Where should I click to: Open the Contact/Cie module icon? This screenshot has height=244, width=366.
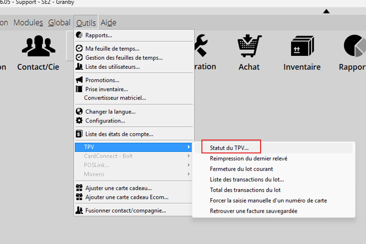click(38, 47)
